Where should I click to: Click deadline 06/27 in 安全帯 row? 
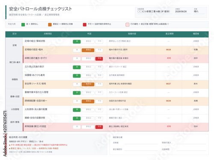[x=169, y=84]
